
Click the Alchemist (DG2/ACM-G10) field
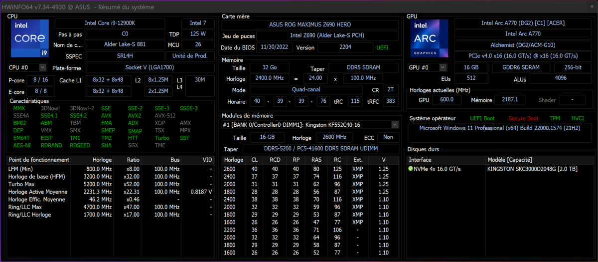coord(523,45)
